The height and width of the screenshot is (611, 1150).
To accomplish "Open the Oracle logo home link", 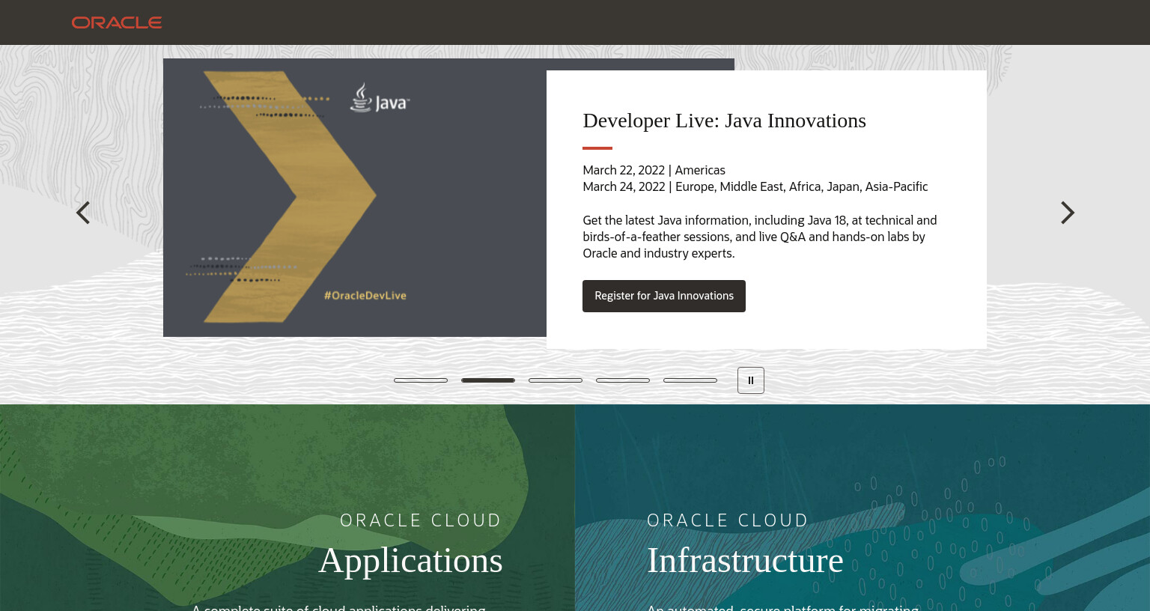I will (x=117, y=22).
